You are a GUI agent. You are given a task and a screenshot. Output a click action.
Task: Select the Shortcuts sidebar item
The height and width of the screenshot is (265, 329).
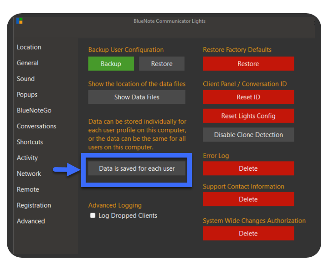point(30,142)
